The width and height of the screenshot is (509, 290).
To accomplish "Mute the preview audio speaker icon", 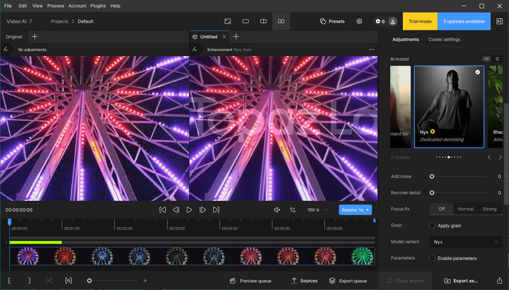I will (277, 210).
